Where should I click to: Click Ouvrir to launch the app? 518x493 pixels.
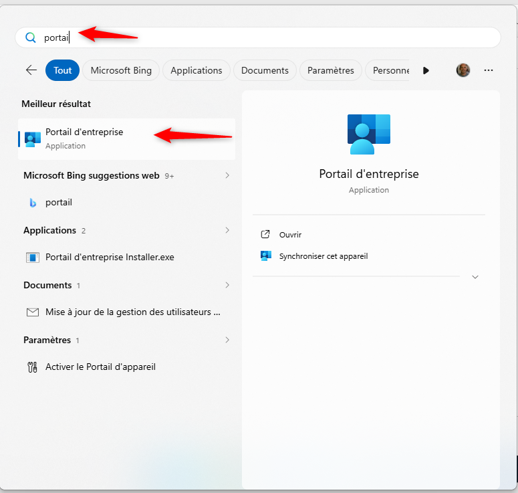(290, 235)
